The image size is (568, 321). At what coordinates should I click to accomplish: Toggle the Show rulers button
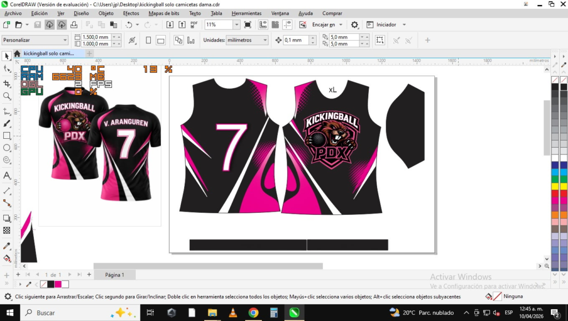coord(263,24)
